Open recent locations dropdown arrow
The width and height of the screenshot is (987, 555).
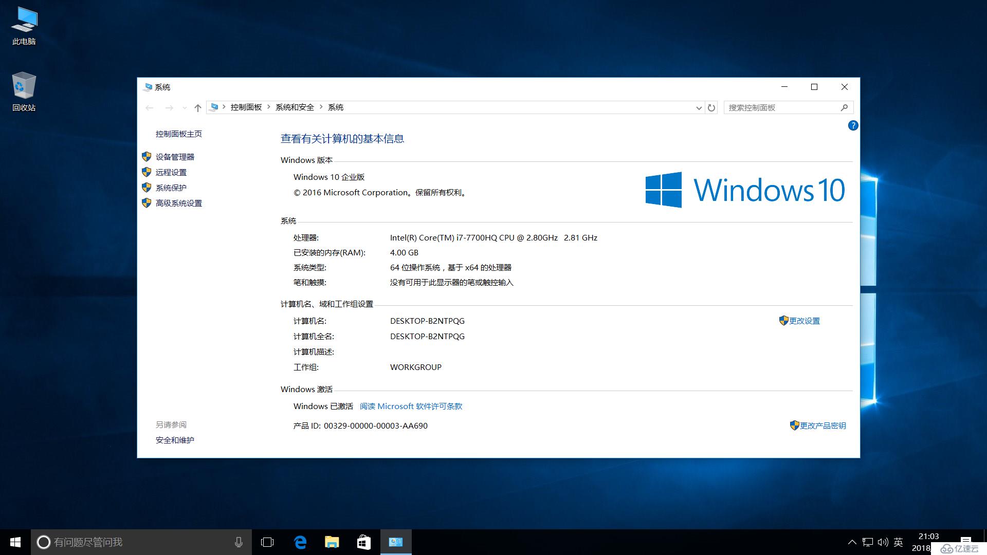(185, 108)
